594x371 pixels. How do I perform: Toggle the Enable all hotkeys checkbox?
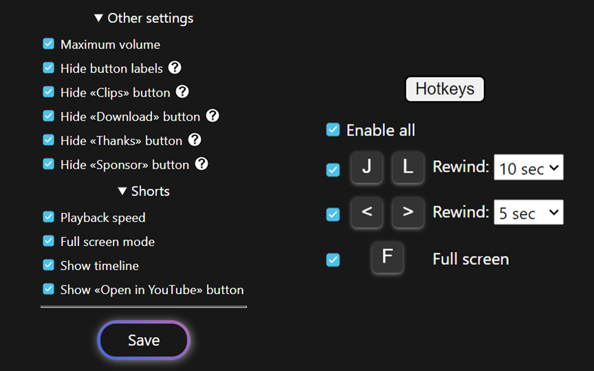[x=333, y=130]
